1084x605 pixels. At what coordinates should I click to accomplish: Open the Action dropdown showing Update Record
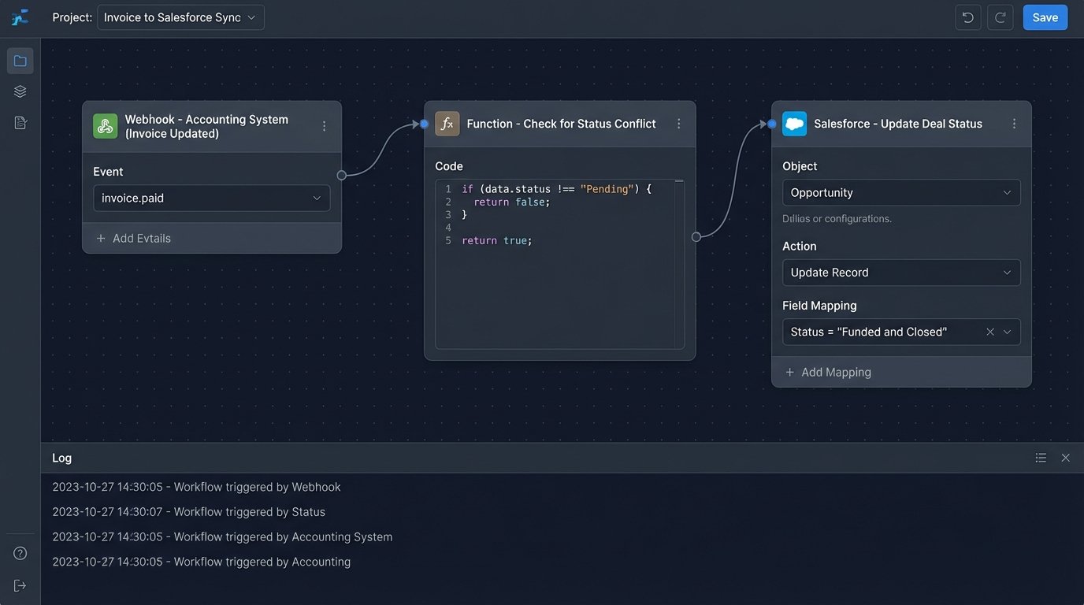coord(901,272)
